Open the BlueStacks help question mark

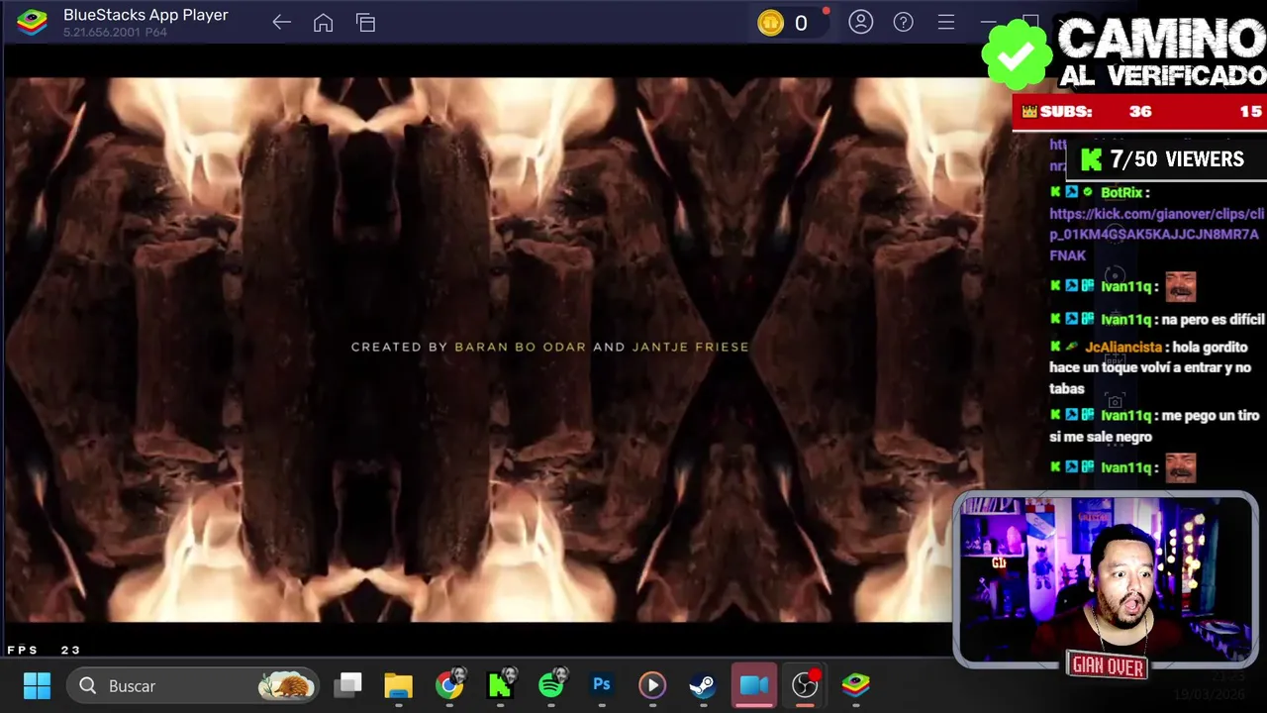(x=903, y=22)
